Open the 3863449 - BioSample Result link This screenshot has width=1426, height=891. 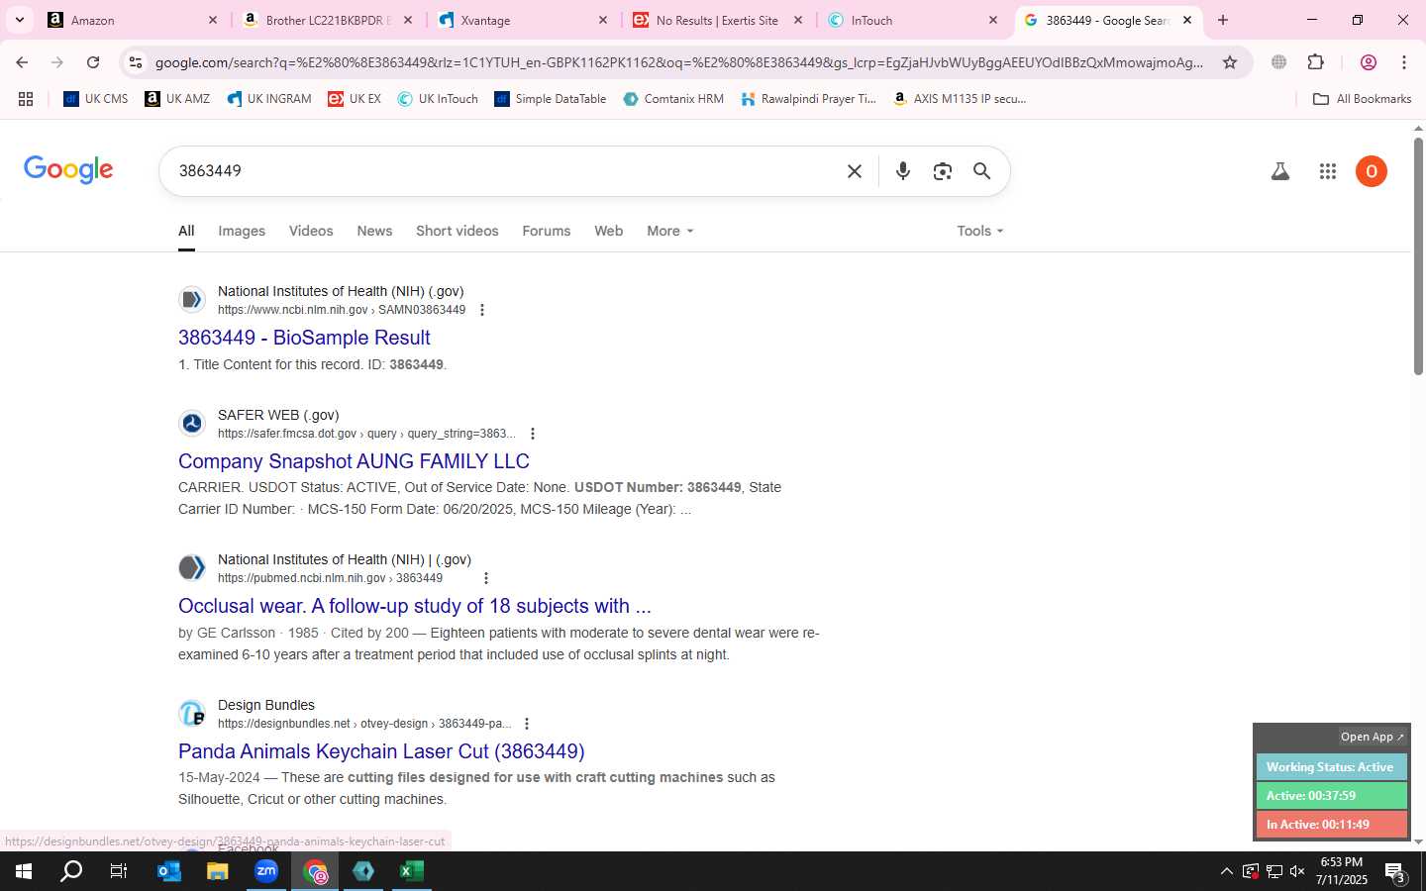(x=304, y=338)
